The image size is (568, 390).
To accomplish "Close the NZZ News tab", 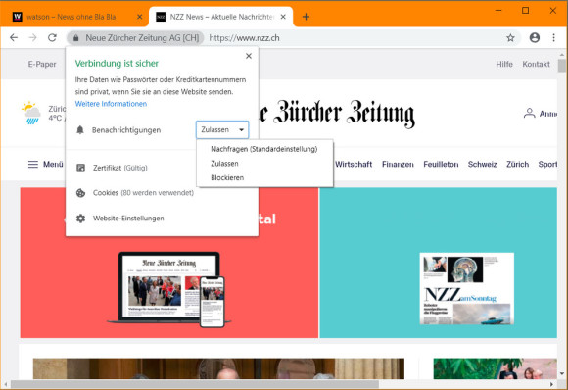I will [x=283, y=17].
